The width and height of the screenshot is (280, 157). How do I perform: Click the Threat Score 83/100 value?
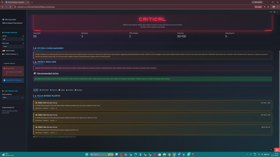point(182,36)
